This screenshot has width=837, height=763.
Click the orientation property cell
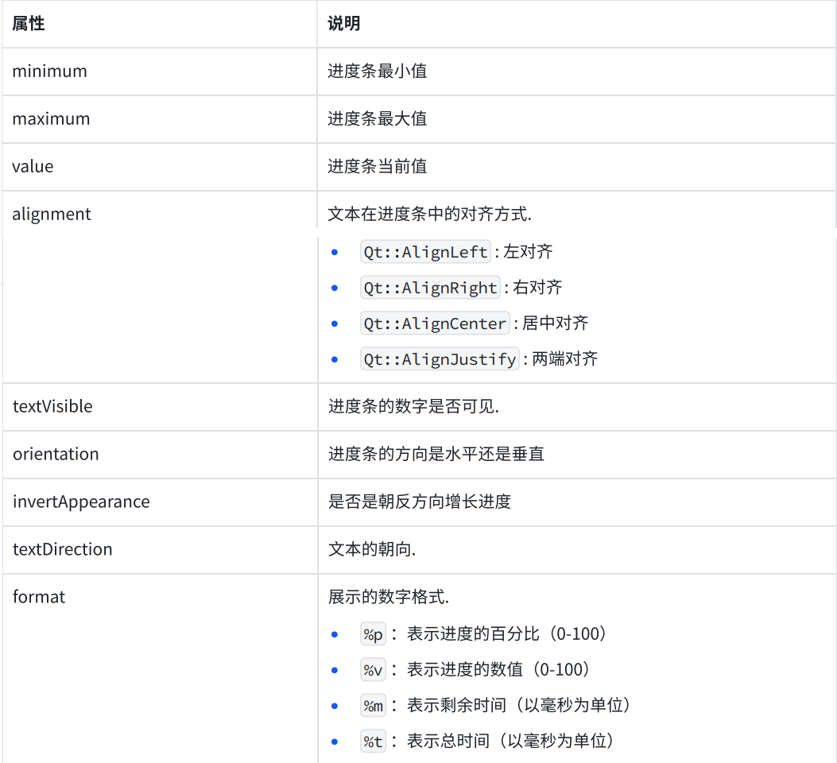tap(159, 454)
